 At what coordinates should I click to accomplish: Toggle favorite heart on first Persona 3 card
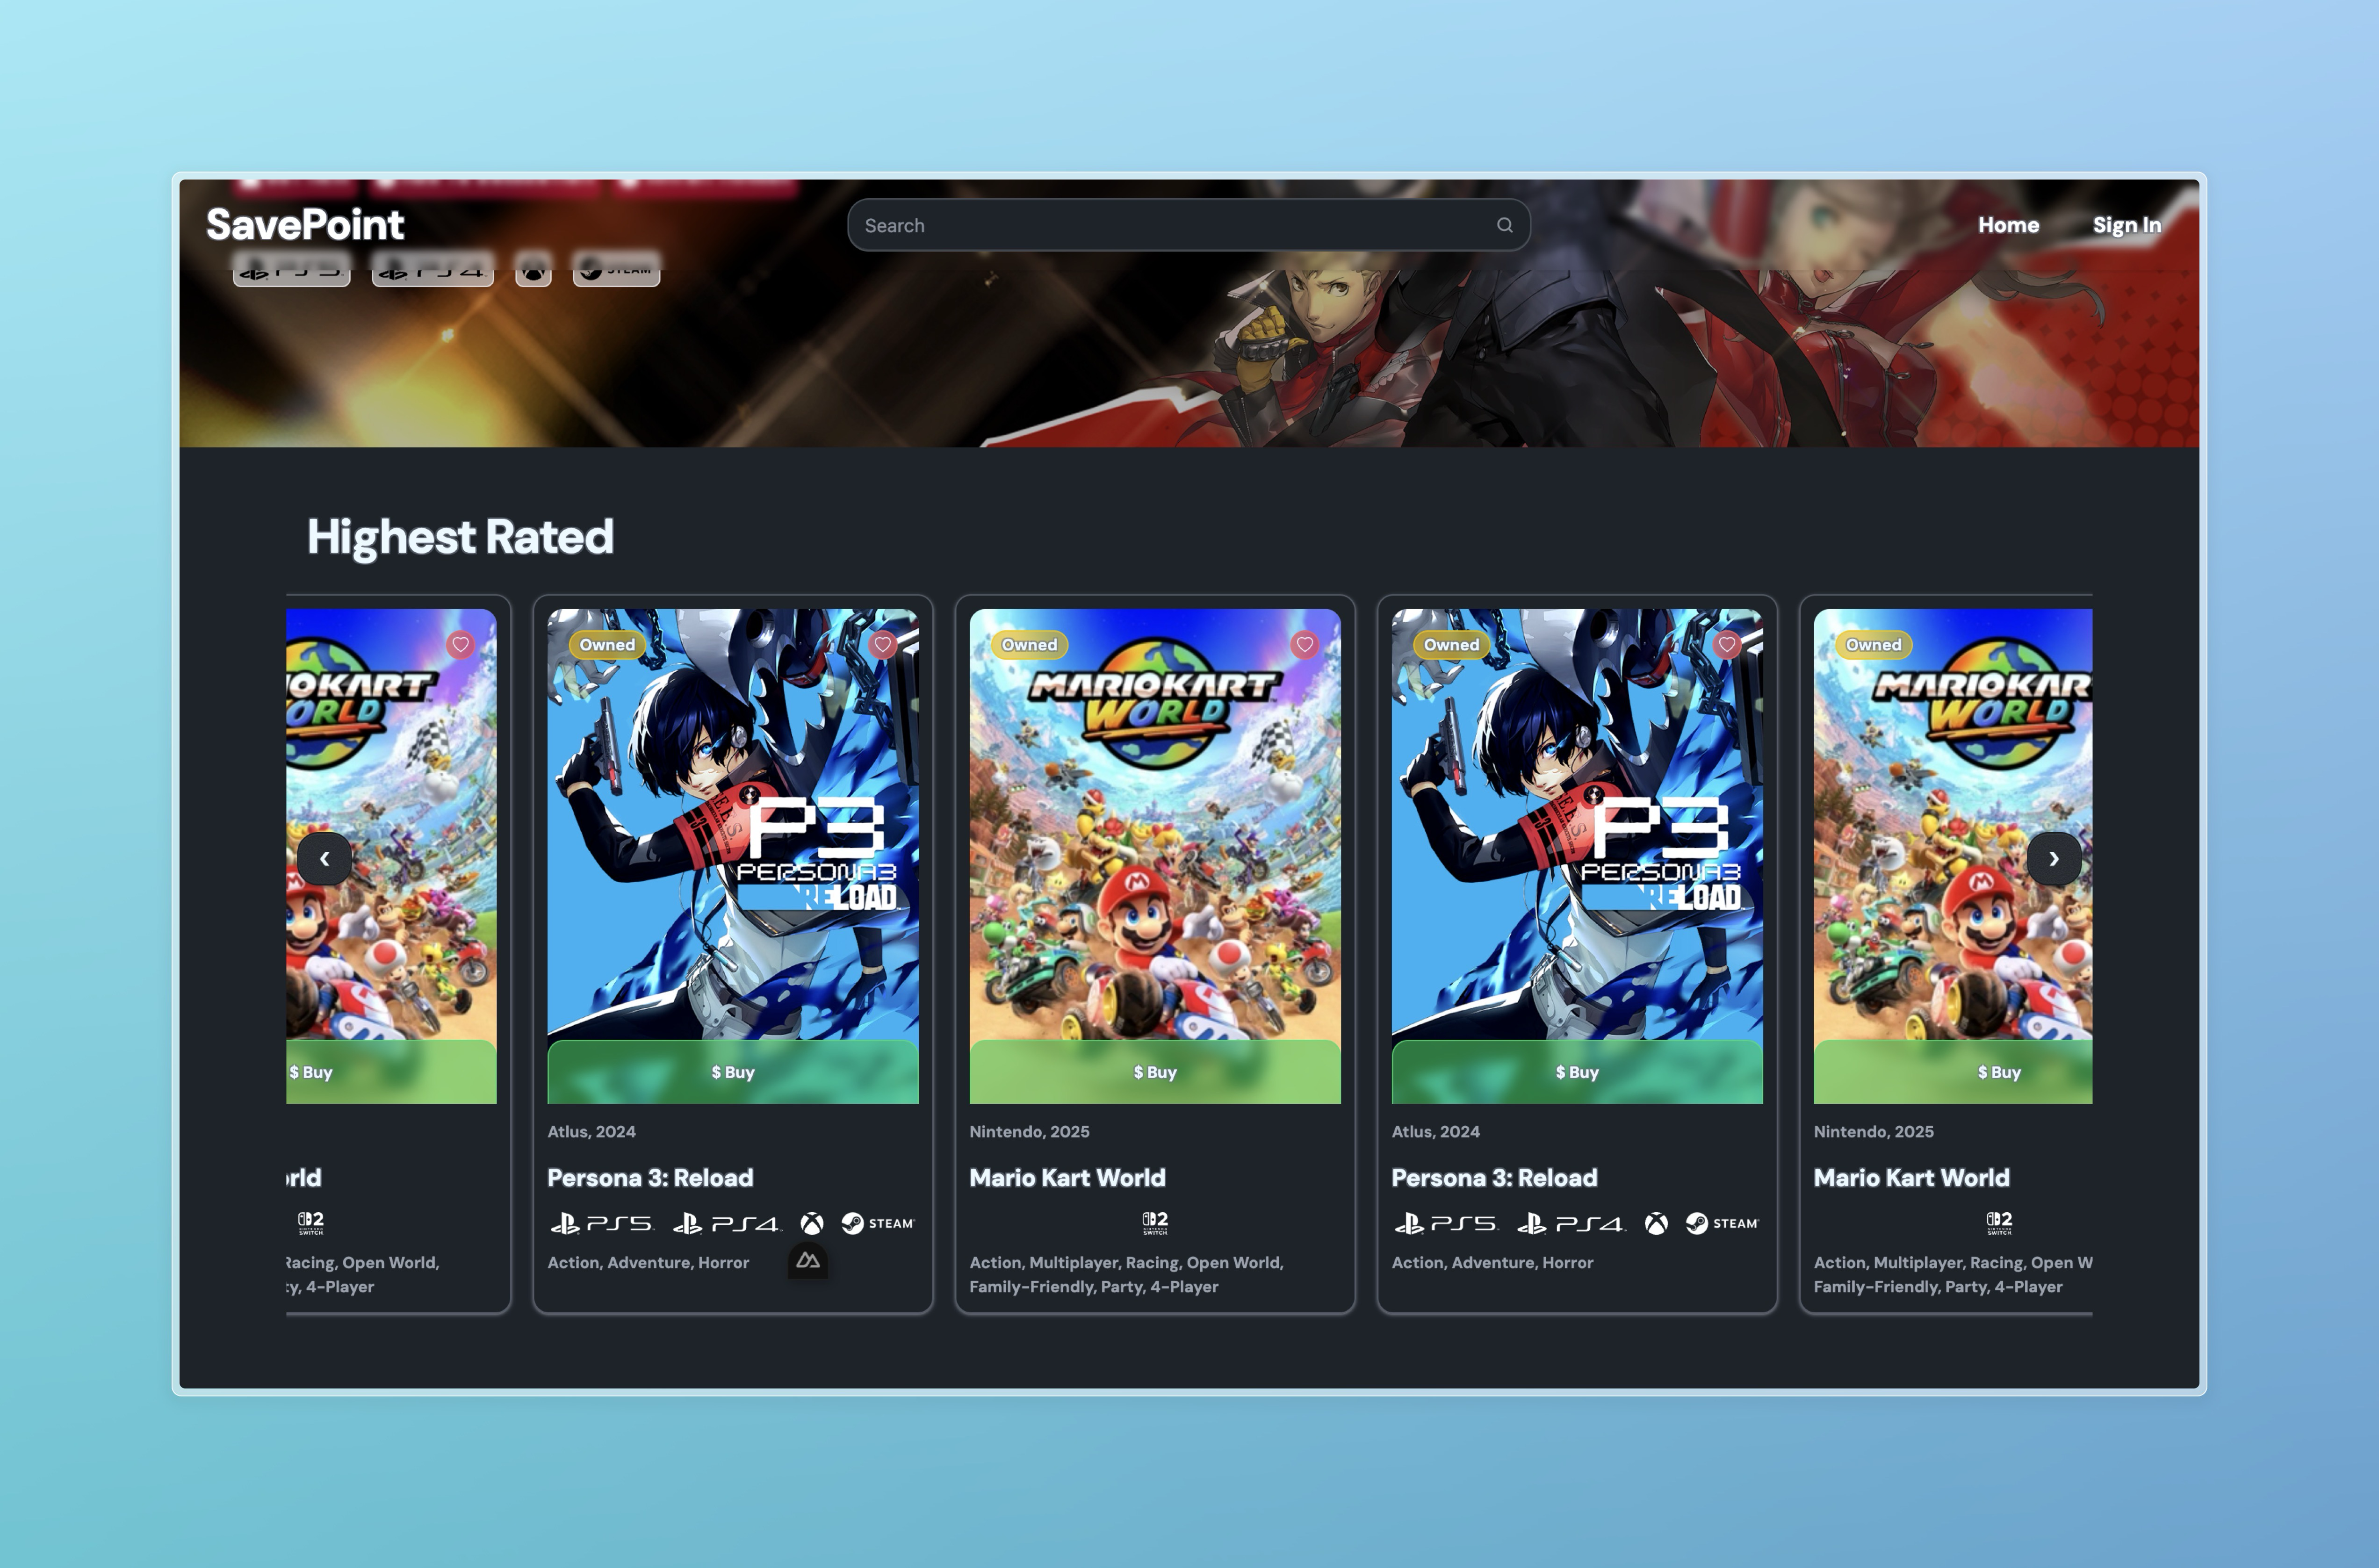coord(882,644)
